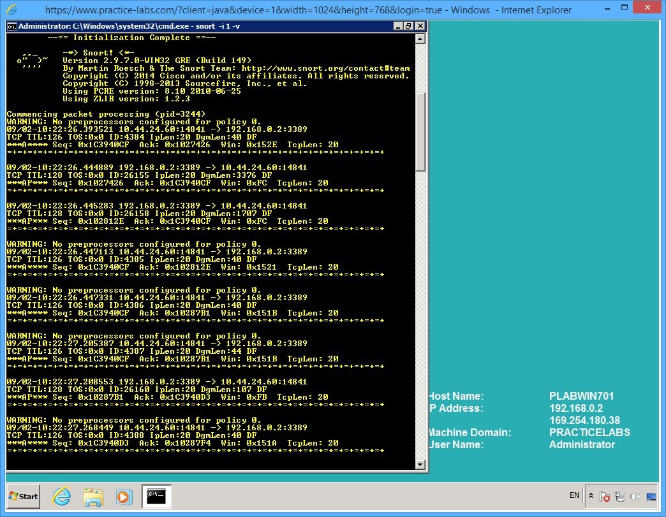Open the Start menu

[23, 496]
